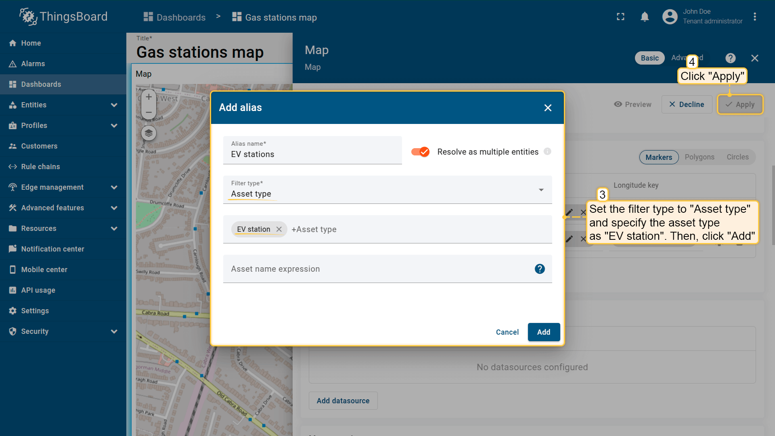Open the vertical three-dot user menu

(x=754, y=17)
